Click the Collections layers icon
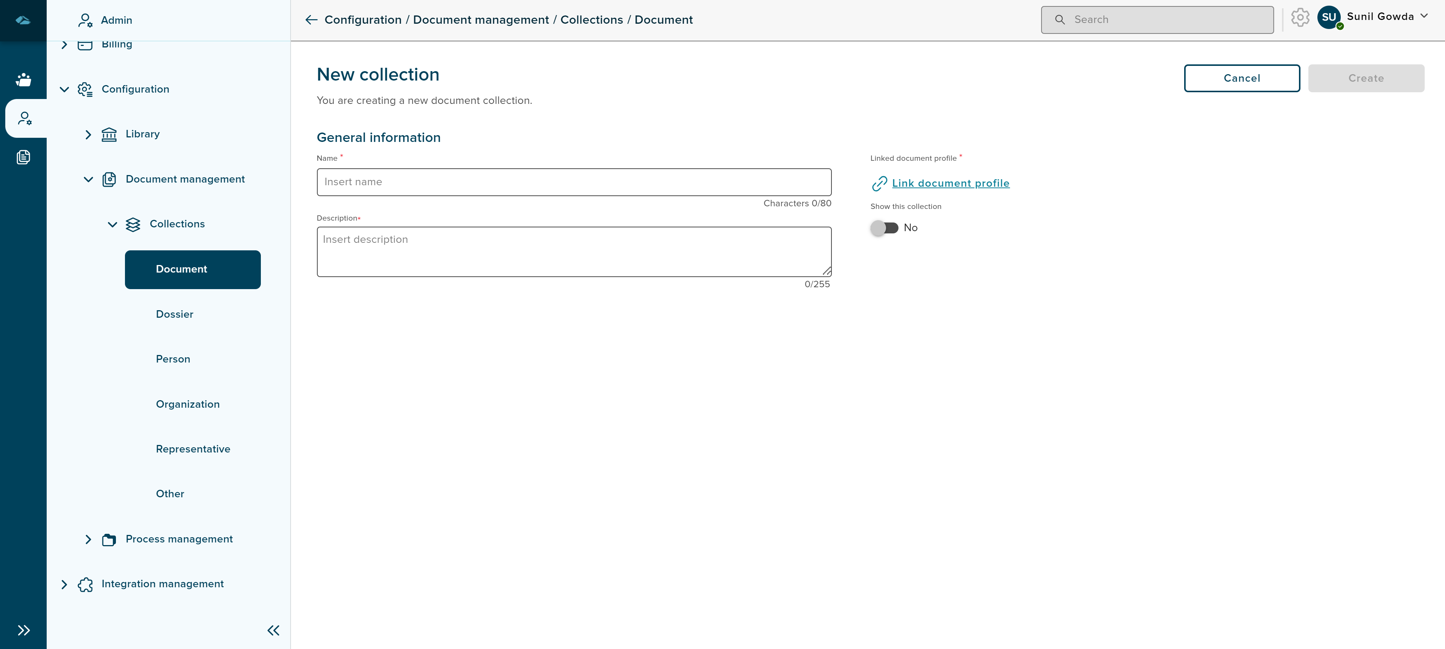 (134, 224)
